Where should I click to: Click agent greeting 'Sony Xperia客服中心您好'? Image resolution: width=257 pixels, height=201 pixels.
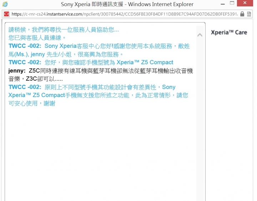click(99, 50)
